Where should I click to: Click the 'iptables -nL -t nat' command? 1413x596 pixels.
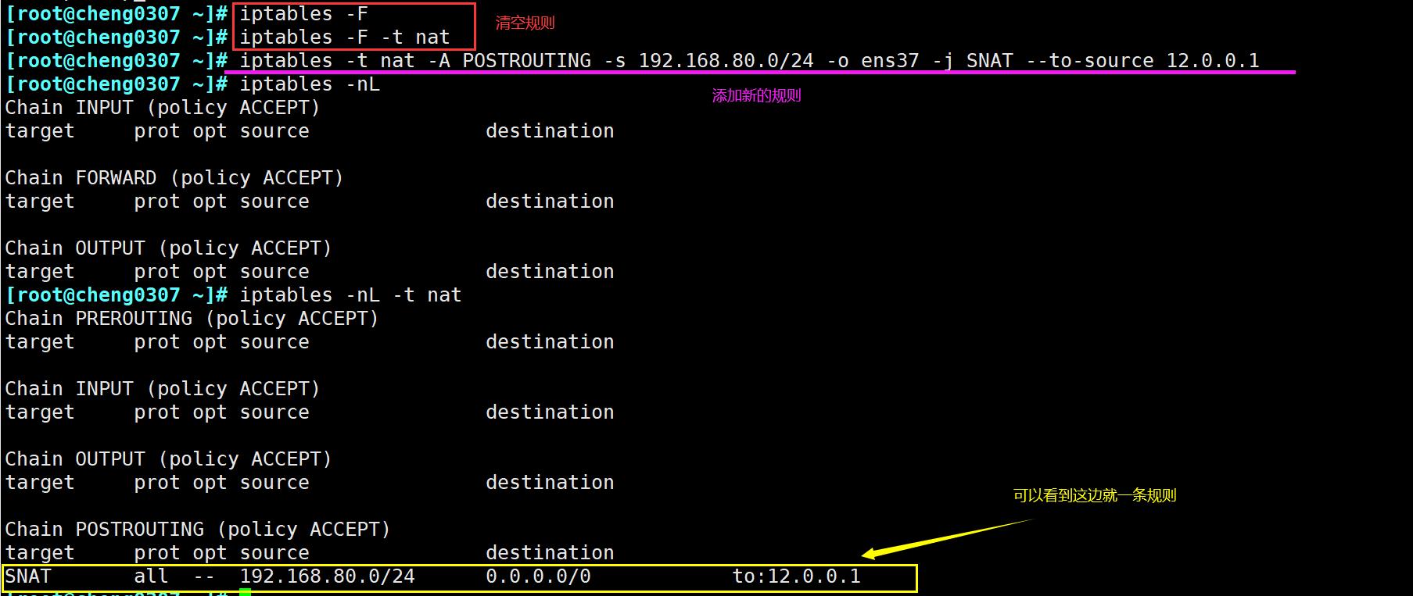350,295
